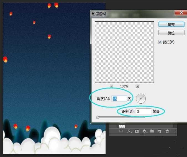Viewport: 187px width, 157px height.
Task: Create a new layer group folder
Action: point(152,131)
